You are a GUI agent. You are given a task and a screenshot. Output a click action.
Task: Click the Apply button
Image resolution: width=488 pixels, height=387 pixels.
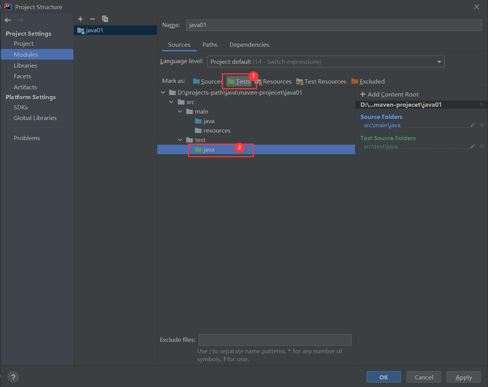coord(464,377)
